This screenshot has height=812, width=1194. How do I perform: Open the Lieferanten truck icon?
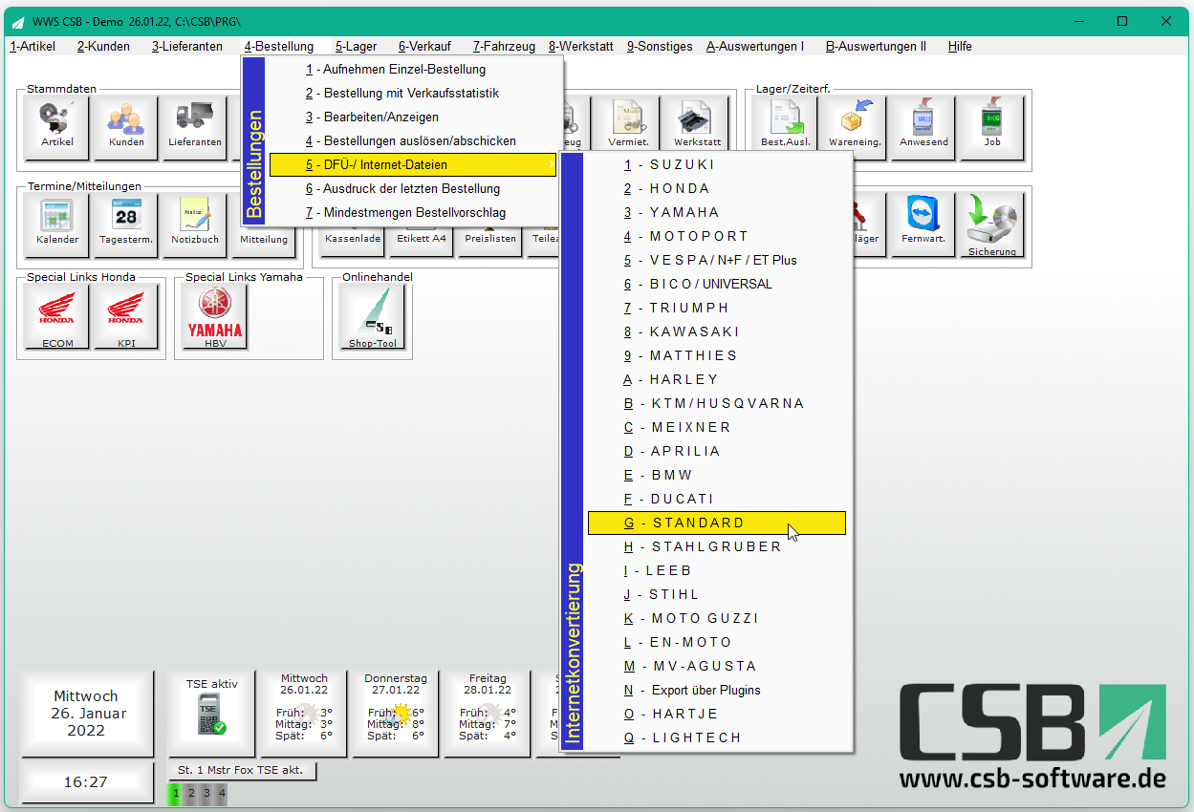195,128
